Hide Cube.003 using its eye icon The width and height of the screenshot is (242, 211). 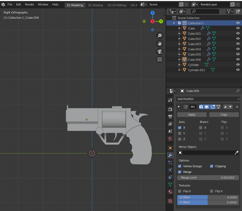click(238, 44)
